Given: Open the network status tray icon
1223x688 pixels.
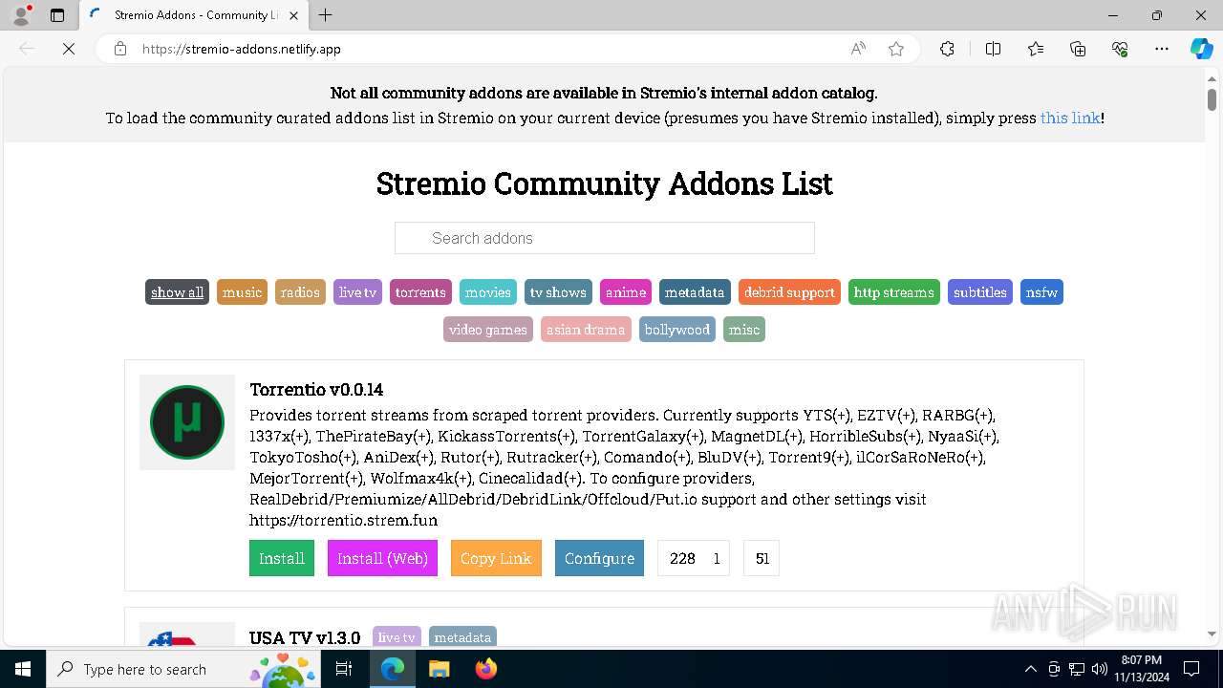Looking at the screenshot, I should pos(1076,669).
